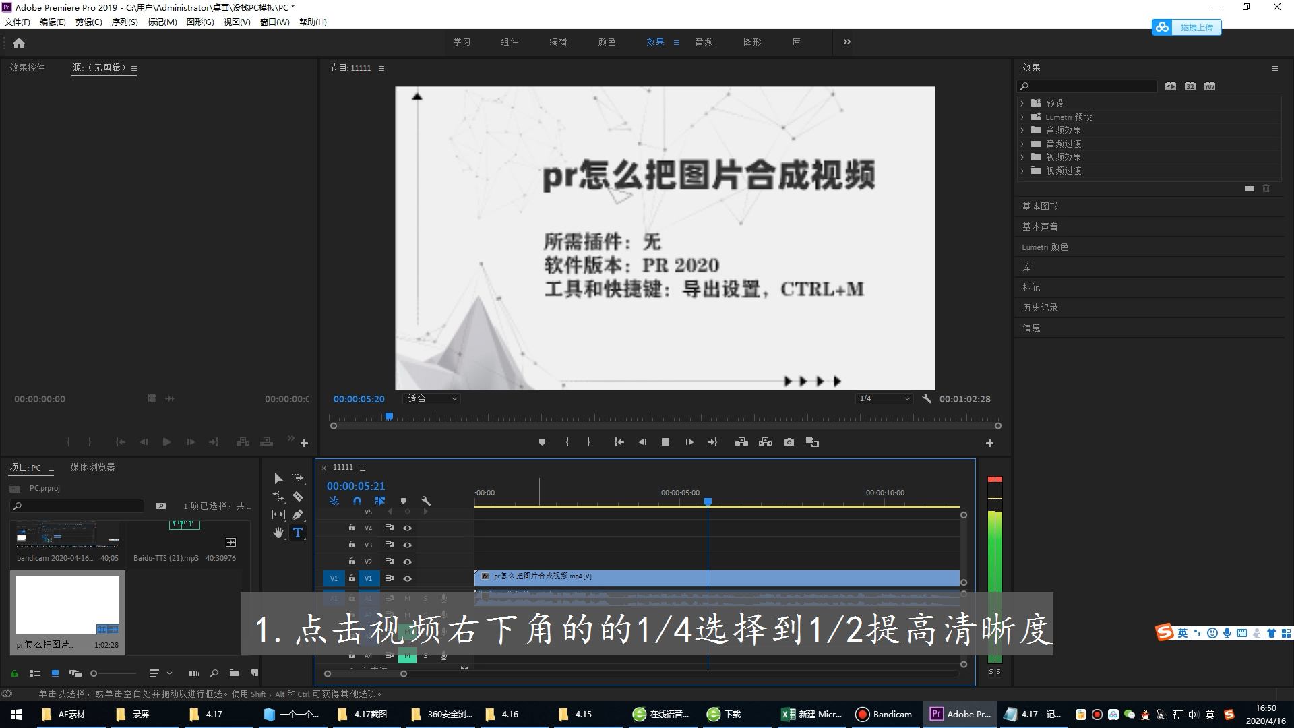Toggle V1 track output eye
1294x728 pixels.
pyautogui.click(x=407, y=578)
